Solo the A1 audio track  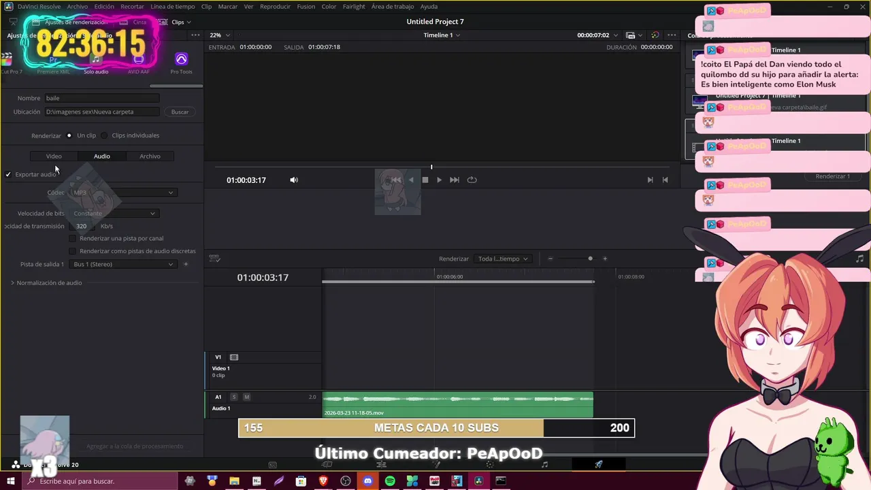234,397
